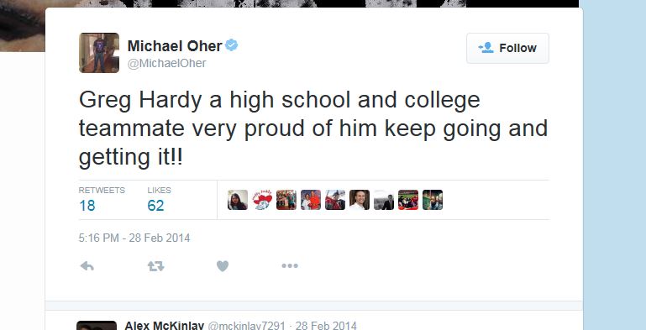Open the more options ellipsis menu
The height and width of the screenshot is (330, 646).
tap(290, 266)
